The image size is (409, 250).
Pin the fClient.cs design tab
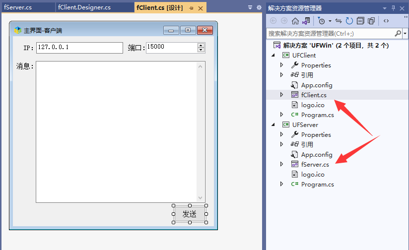191,8
